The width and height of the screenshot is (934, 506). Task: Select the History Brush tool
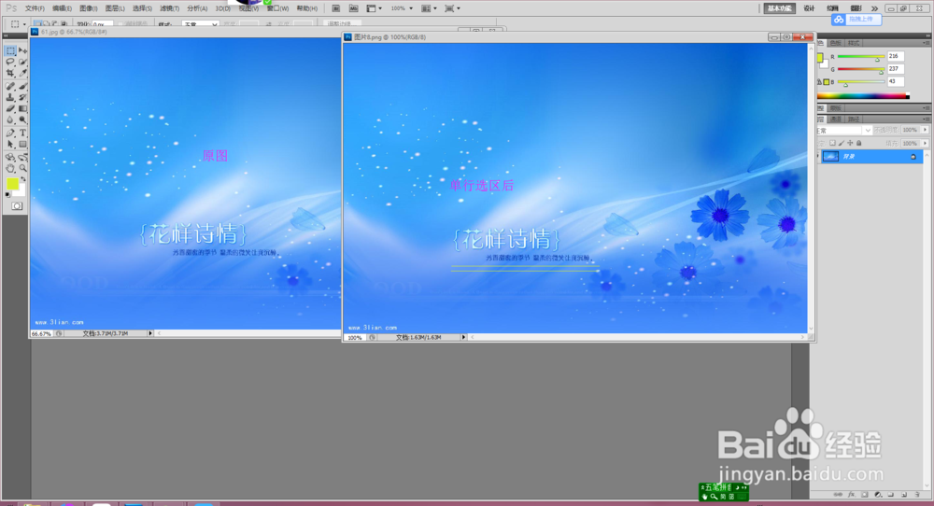coord(22,98)
